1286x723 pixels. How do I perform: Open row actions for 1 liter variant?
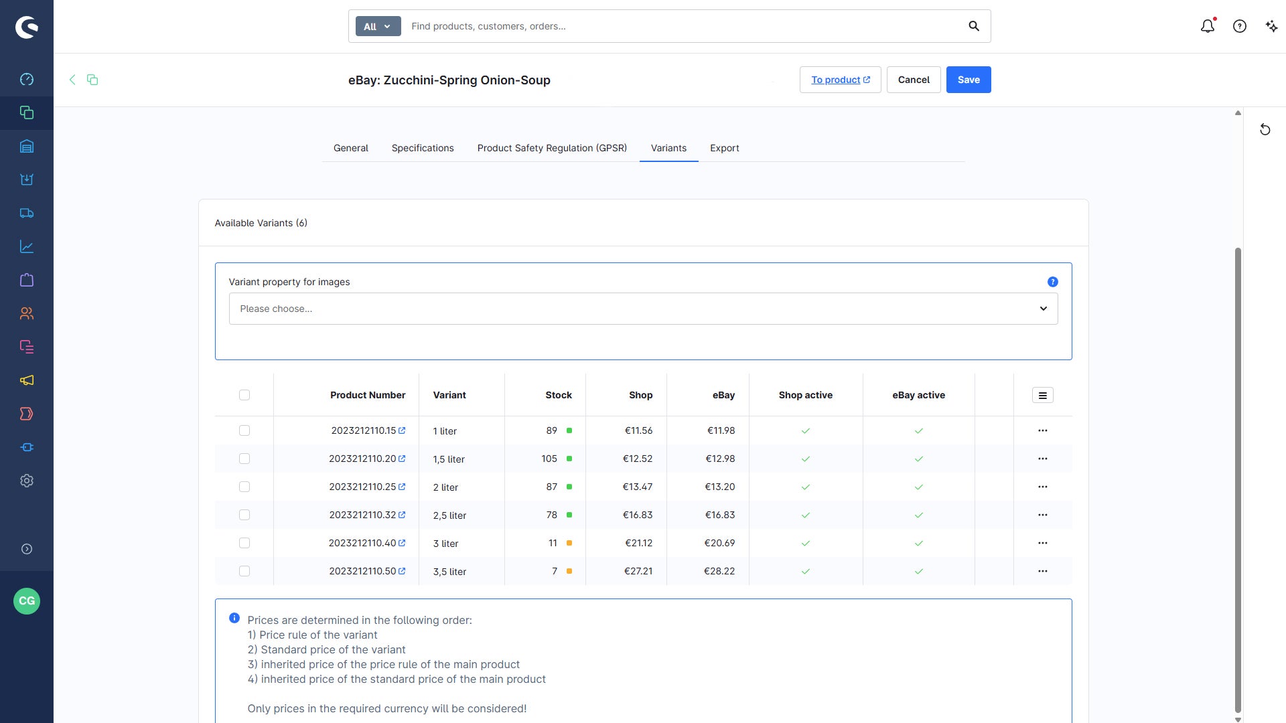[x=1043, y=430]
